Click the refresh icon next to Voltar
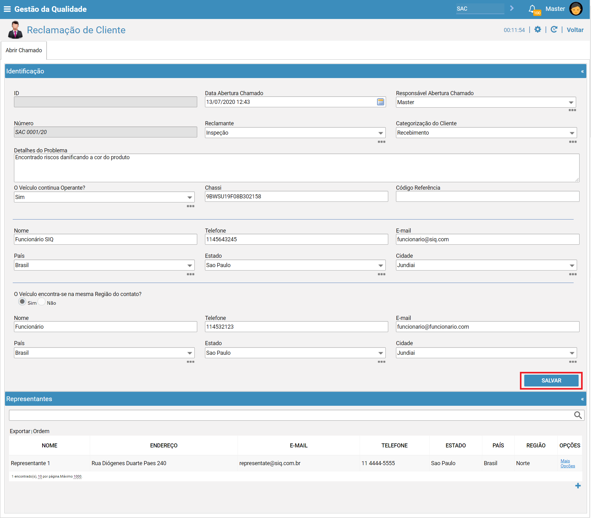596x518 pixels. pyautogui.click(x=554, y=30)
